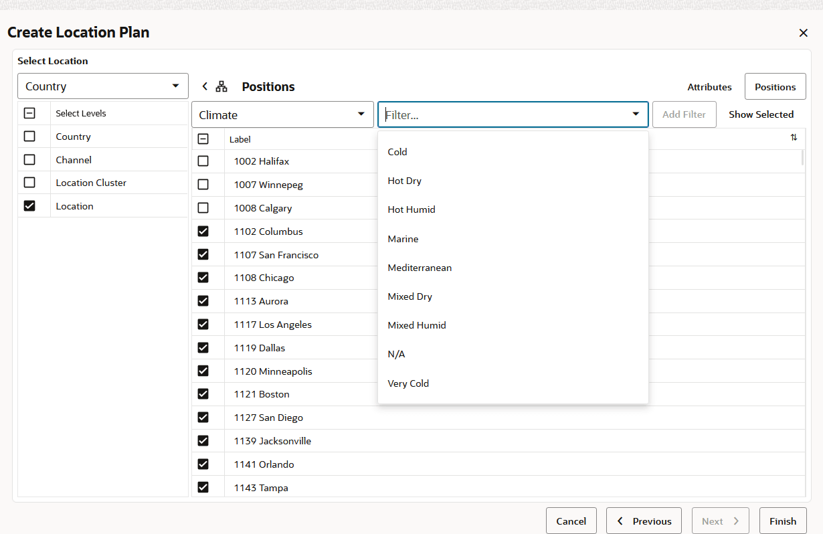Deselect the 1108 Chicago checkbox

point(203,278)
